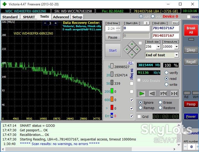The image size is (199, 152).
Task: Click the Rd indicator box
Action: 187,93
